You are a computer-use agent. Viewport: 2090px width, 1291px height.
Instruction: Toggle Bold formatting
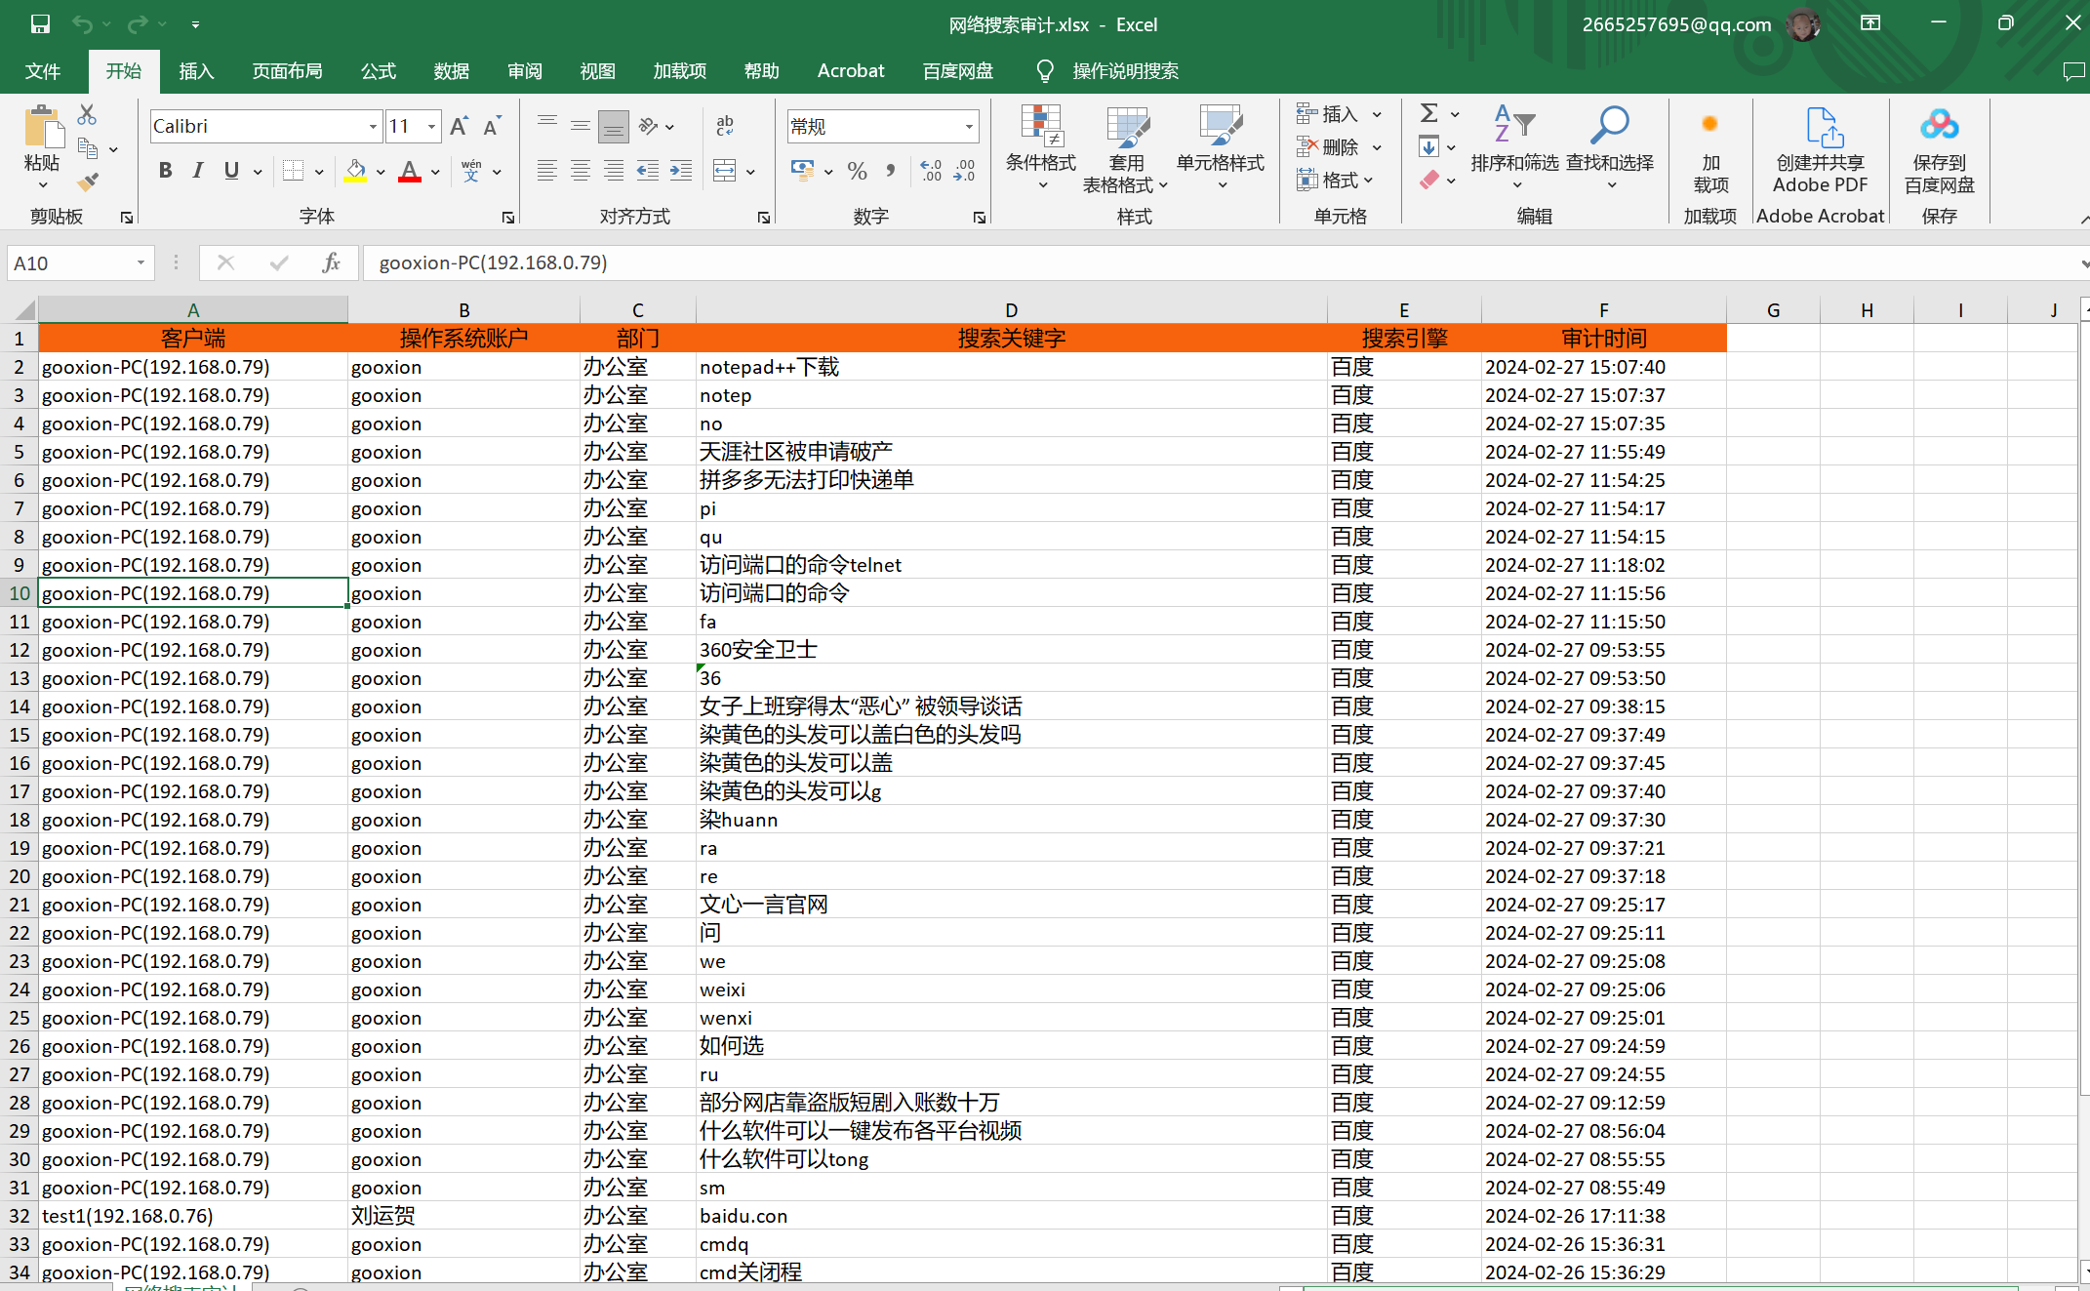[166, 171]
